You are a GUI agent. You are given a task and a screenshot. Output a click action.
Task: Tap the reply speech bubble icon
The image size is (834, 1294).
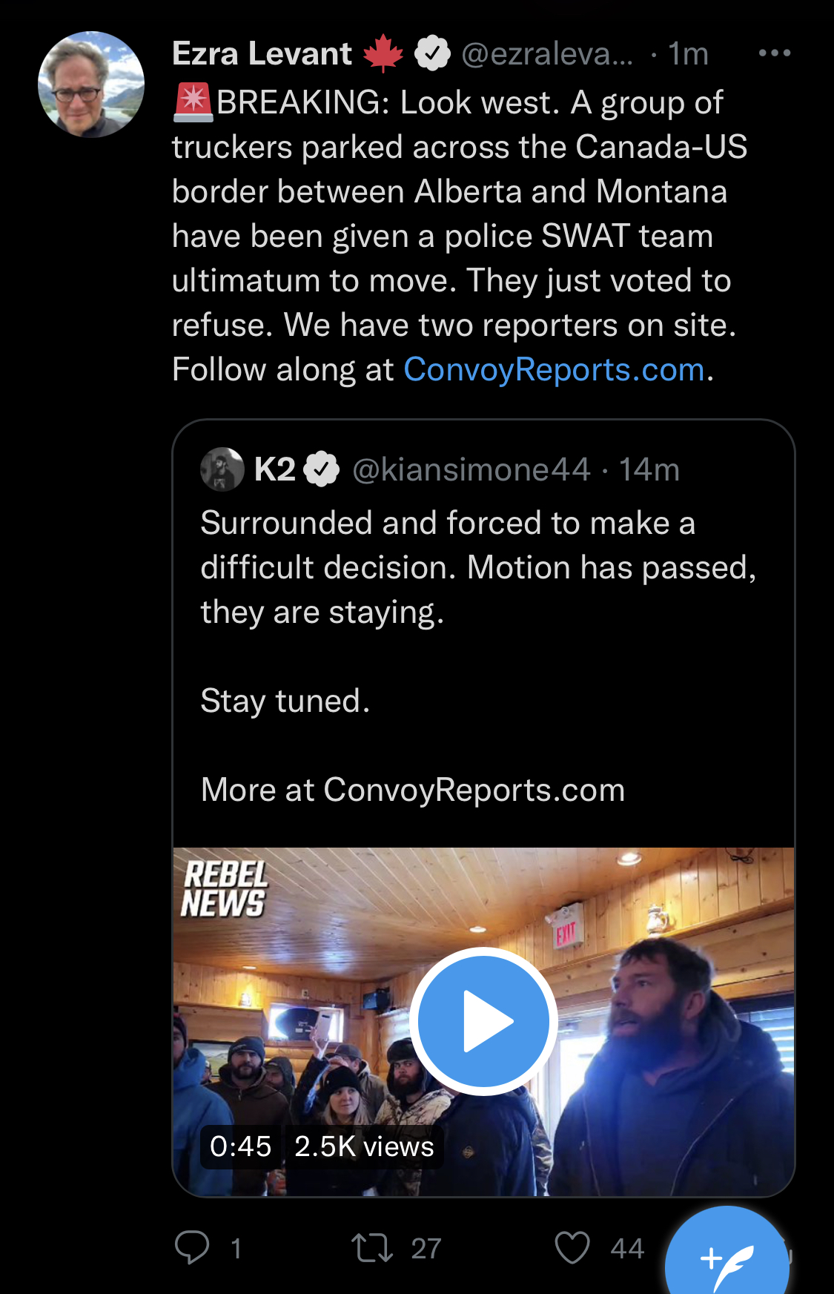pos(192,1247)
